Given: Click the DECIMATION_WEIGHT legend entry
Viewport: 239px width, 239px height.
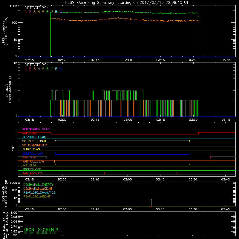Looking at the screenshot, I should click(x=38, y=189).
